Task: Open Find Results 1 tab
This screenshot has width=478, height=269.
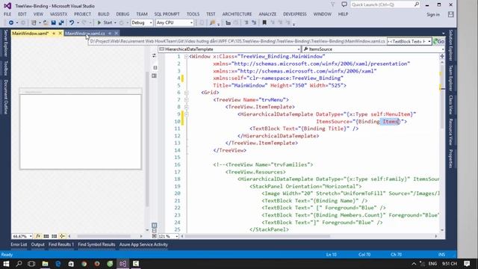Action: click(x=61, y=244)
